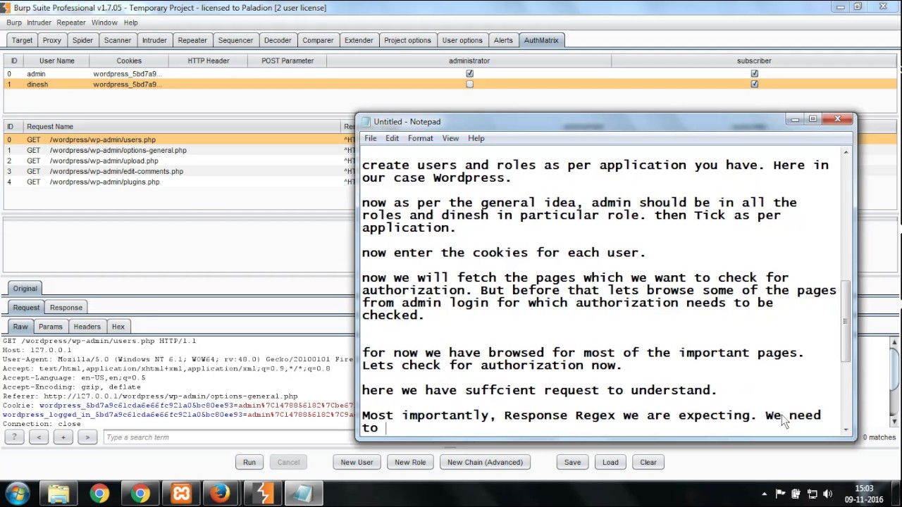Click the New Role button
The image size is (902, 507).
pos(410,463)
